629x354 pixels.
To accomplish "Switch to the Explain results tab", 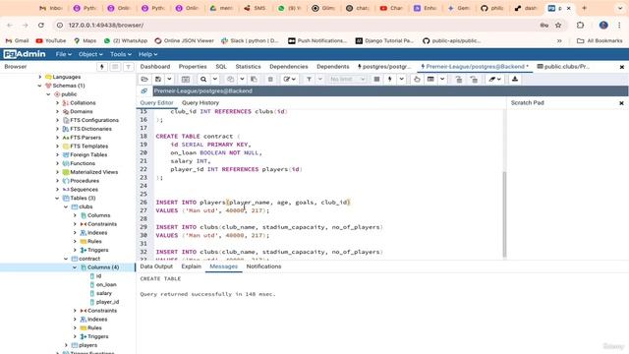I will click(x=191, y=266).
